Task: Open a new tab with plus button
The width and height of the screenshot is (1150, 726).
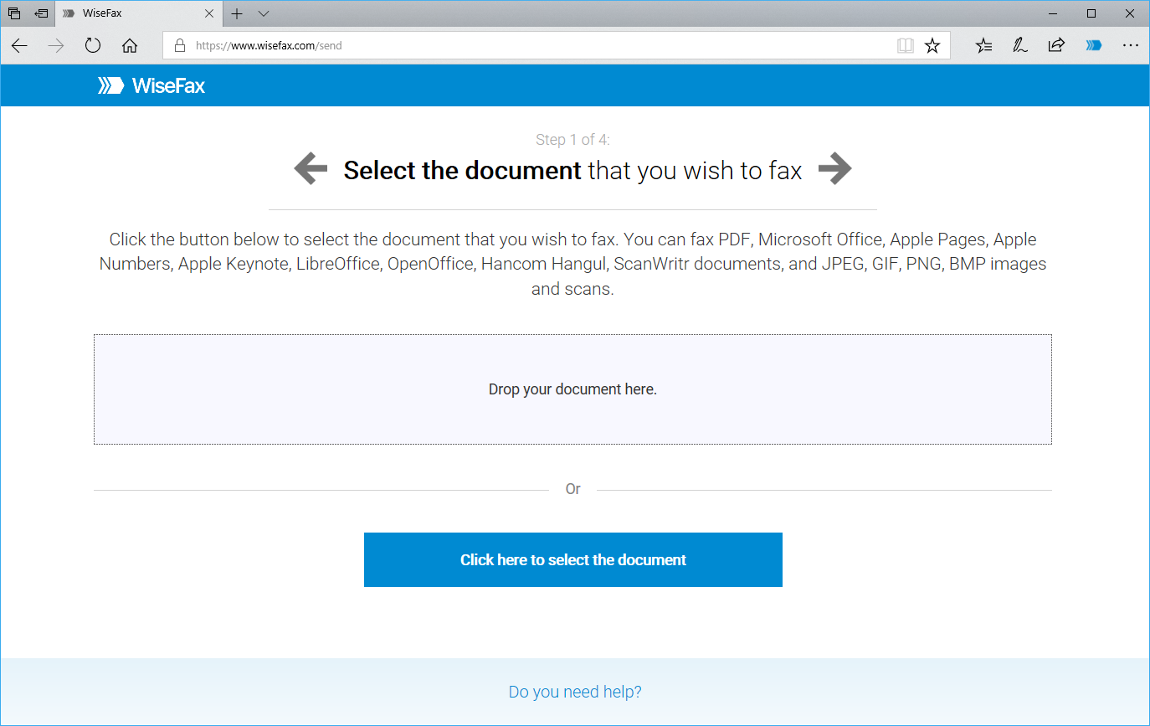Action: click(x=237, y=13)
